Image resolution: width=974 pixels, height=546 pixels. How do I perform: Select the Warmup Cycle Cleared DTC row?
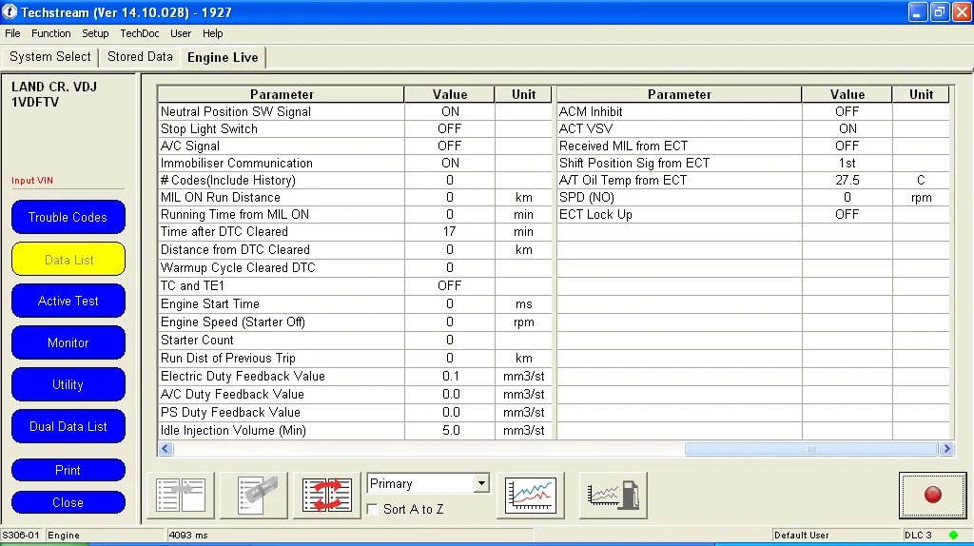click(x=356, y=267)
